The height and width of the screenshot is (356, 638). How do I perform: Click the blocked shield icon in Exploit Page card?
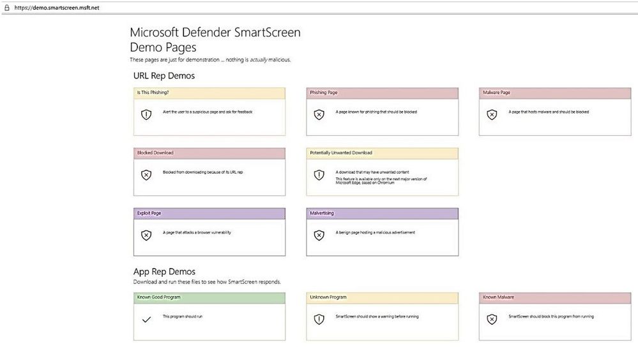click(x=146, y=235)
